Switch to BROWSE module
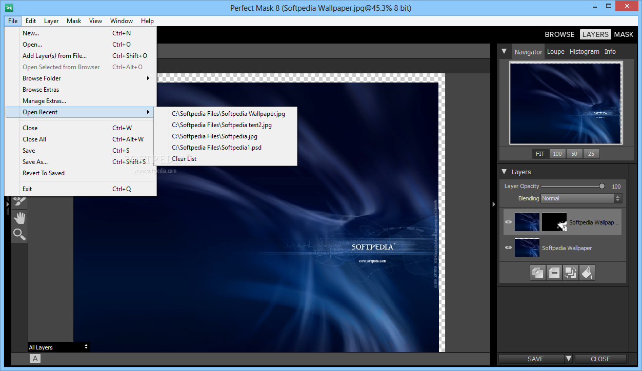Viewport: 642px width, 371px height. tap(559, 34)
